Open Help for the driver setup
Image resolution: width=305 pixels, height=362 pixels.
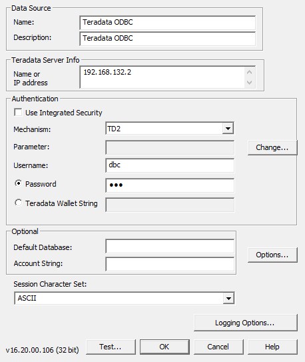pyautogui.click(x=272, y=347)
